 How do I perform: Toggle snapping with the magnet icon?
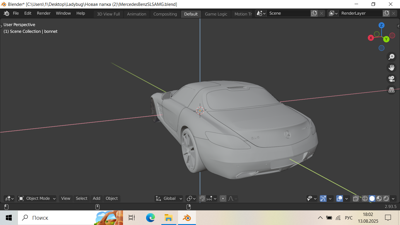202,198
